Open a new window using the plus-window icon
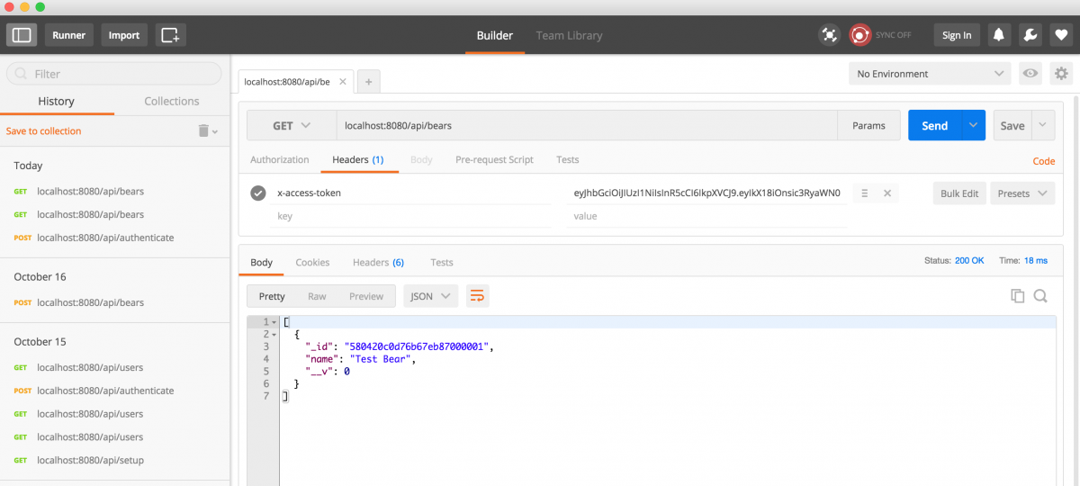The height and width of the screenshot is (486, 1080). click(170, 35)
